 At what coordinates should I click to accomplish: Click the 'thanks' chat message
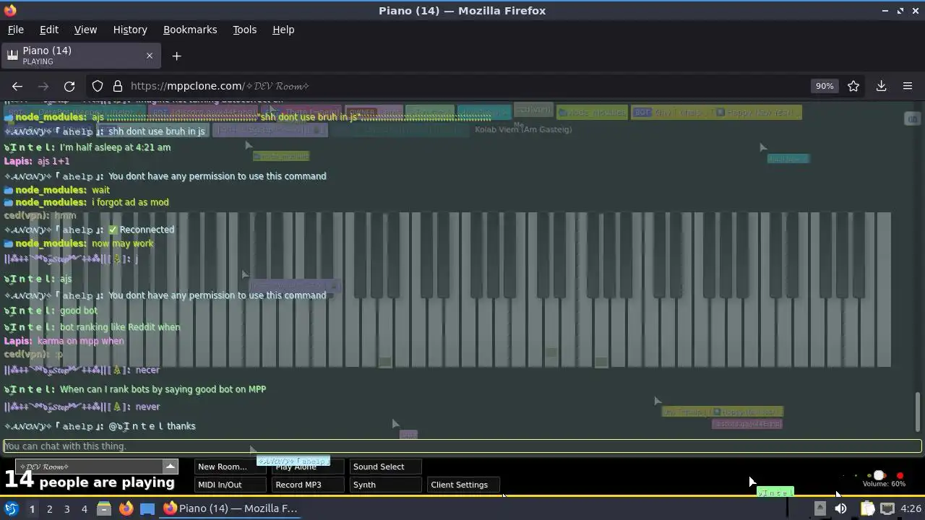point(181,426)
